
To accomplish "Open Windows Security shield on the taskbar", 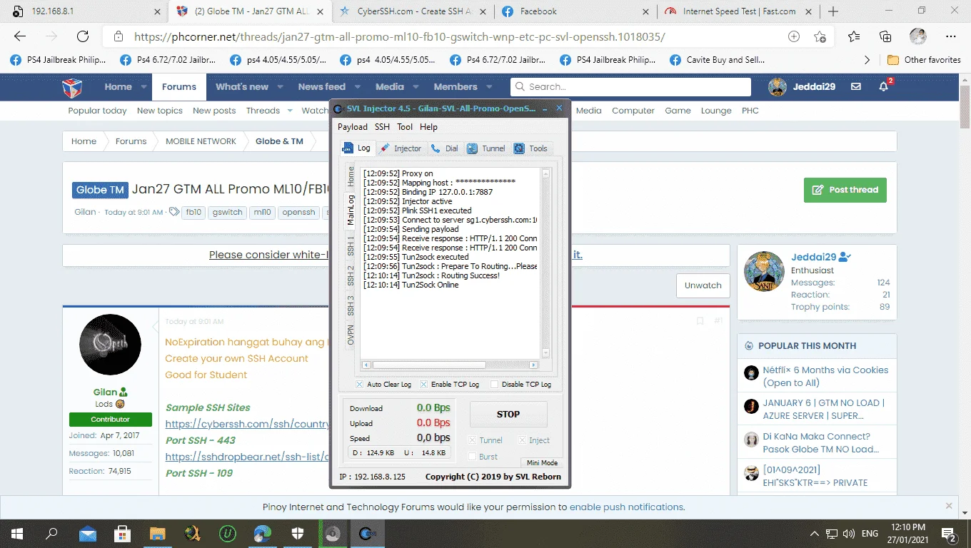I will (x=298, y=534).
